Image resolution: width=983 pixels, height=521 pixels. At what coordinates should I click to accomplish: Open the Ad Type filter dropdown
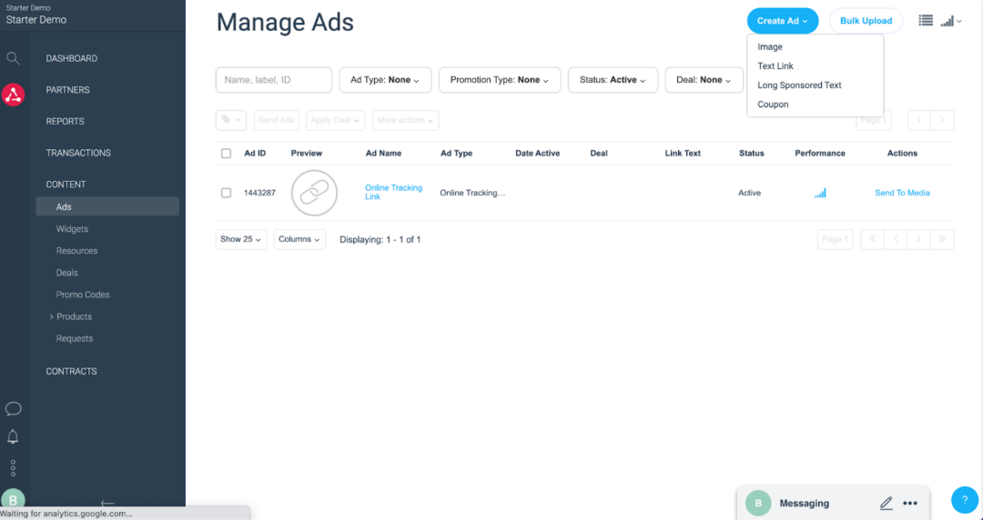pyautogui.click(x=385, y=80)
